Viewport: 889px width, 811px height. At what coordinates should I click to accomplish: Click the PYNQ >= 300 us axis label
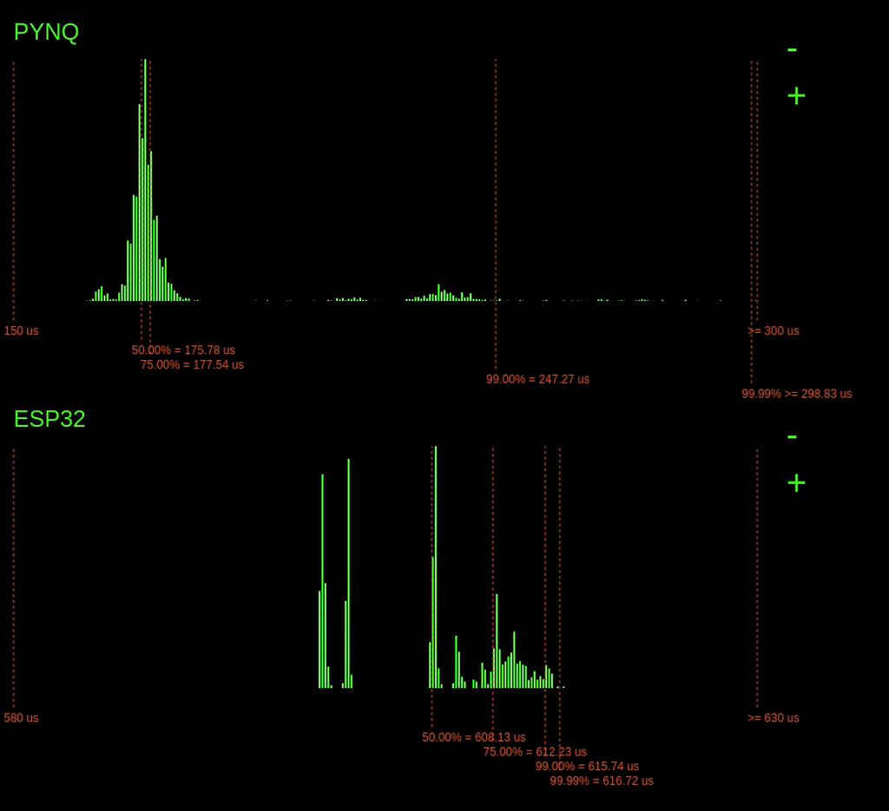pyautogui.click(x=774, y=330)
